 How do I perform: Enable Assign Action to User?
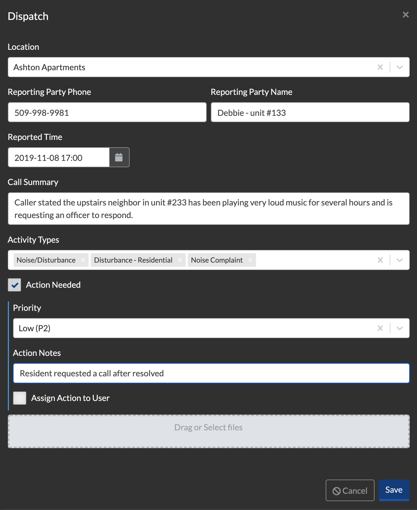(19, 398)
